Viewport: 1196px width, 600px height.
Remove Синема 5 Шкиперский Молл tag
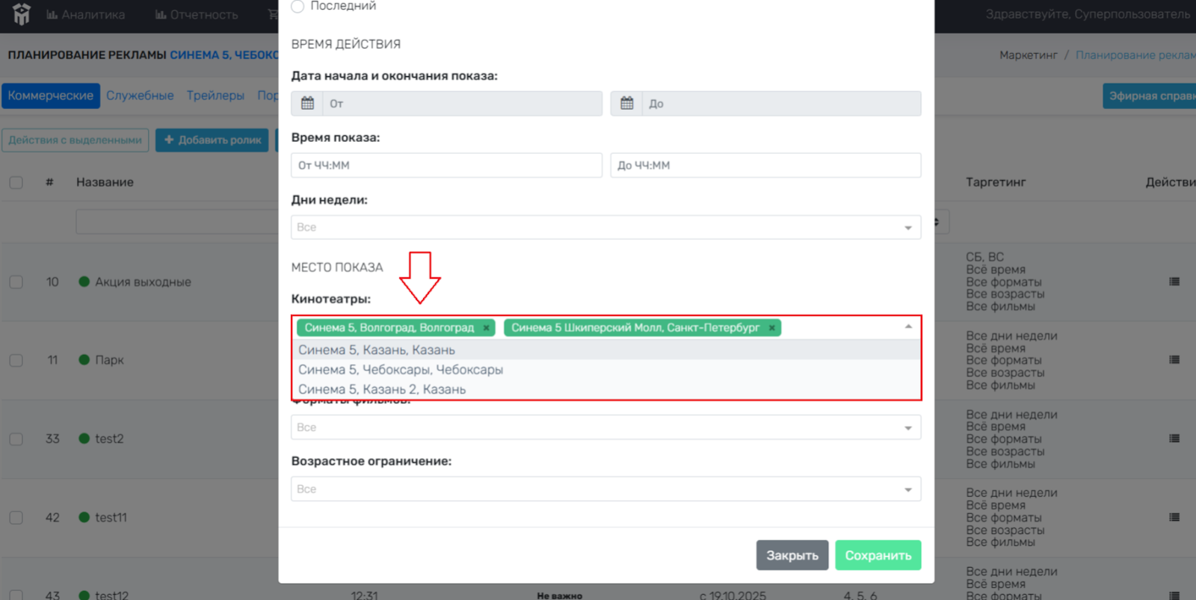point(772,328)
